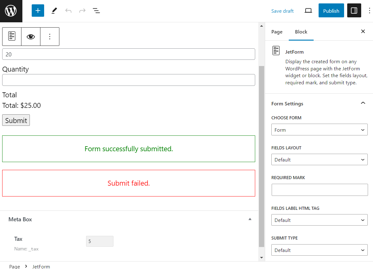The width and height of the screenshot is (373, 269).
Task: Open the Choose Form dropdown
Action: (319, 130)
